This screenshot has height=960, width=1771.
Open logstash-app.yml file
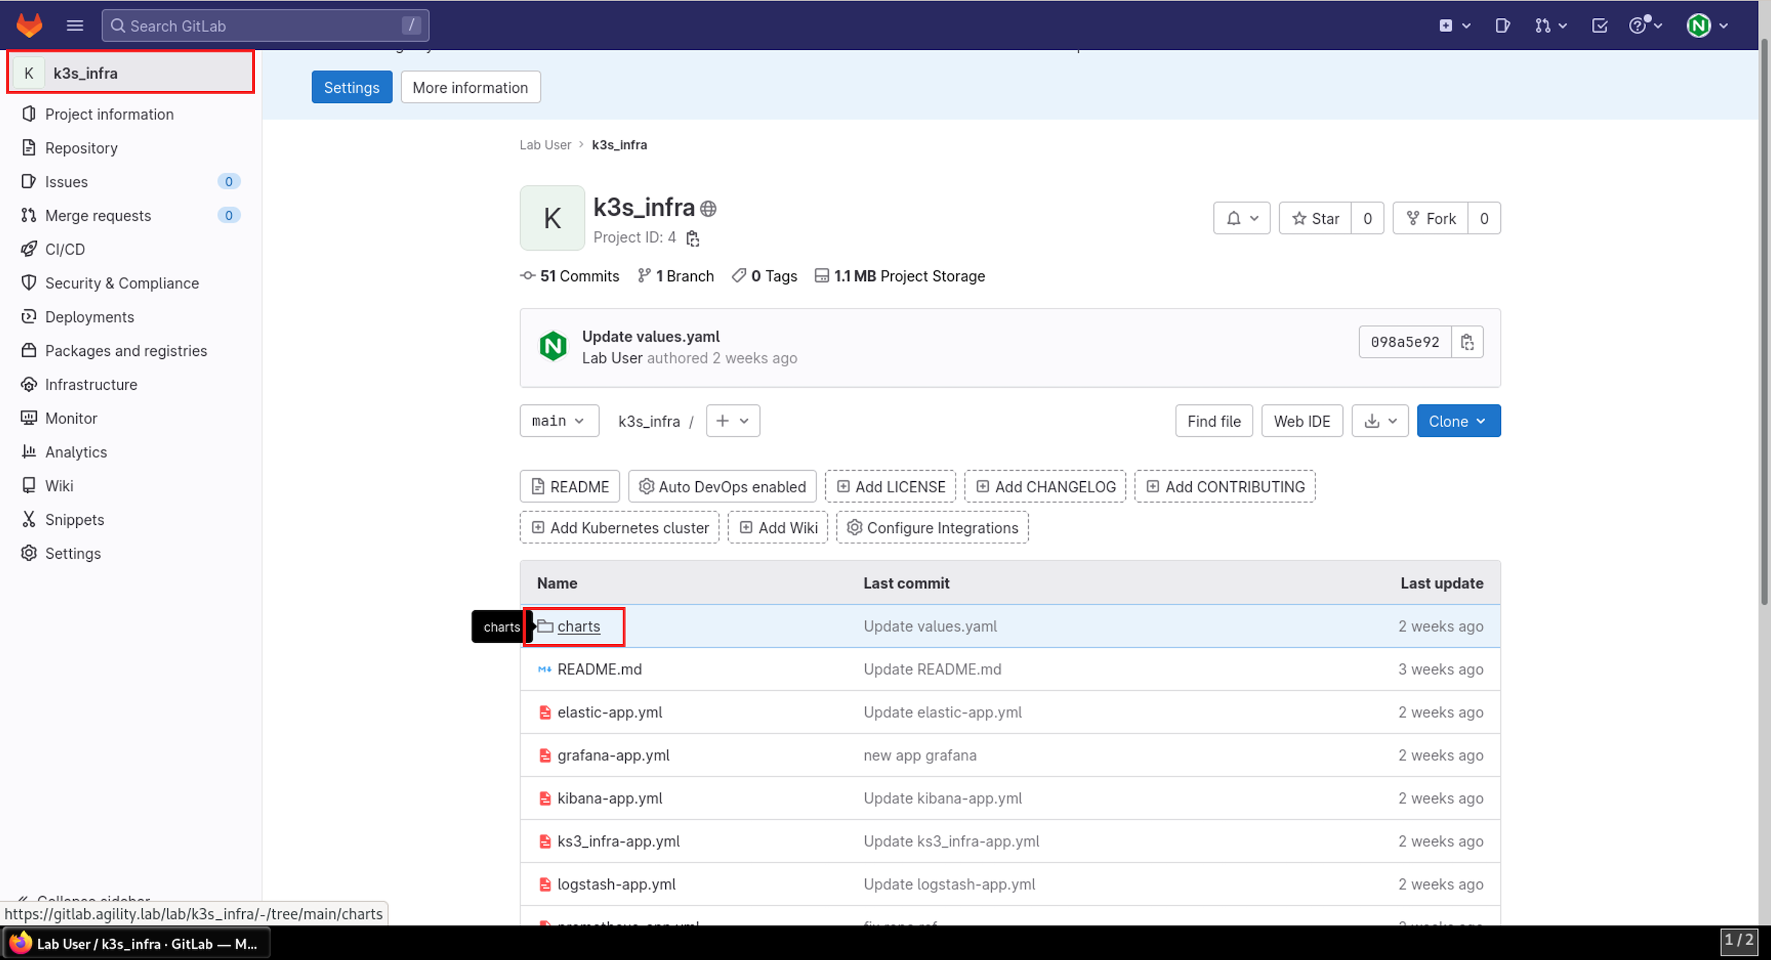click(x=617, y=884)
